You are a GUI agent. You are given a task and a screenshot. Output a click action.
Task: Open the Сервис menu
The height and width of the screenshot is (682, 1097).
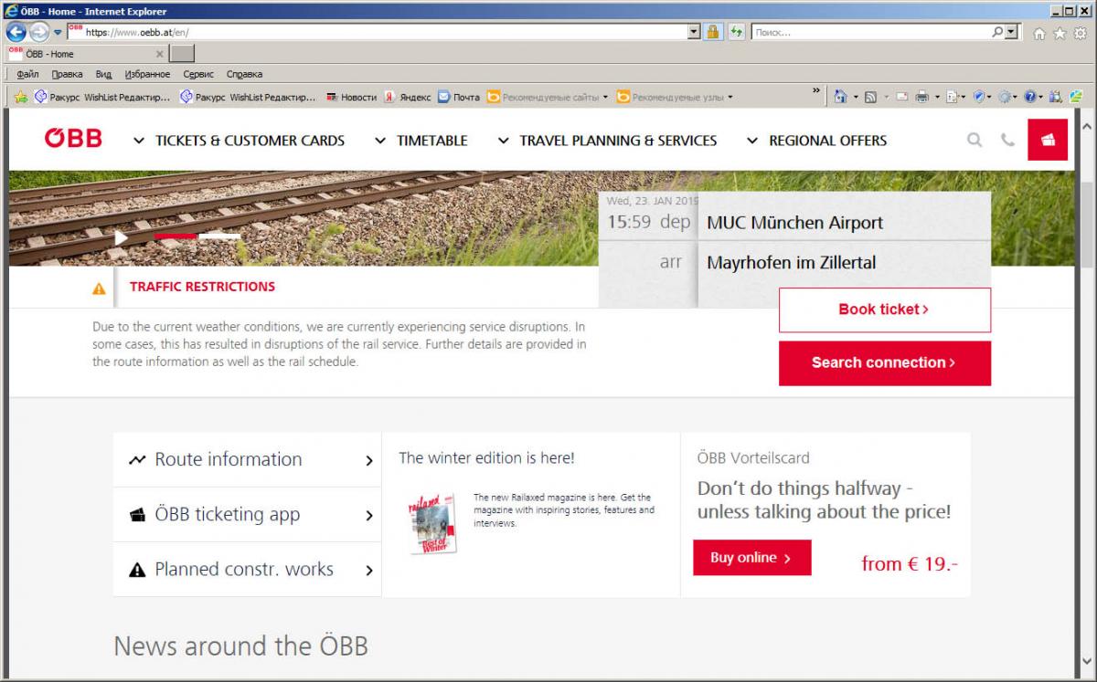point(198,74)
